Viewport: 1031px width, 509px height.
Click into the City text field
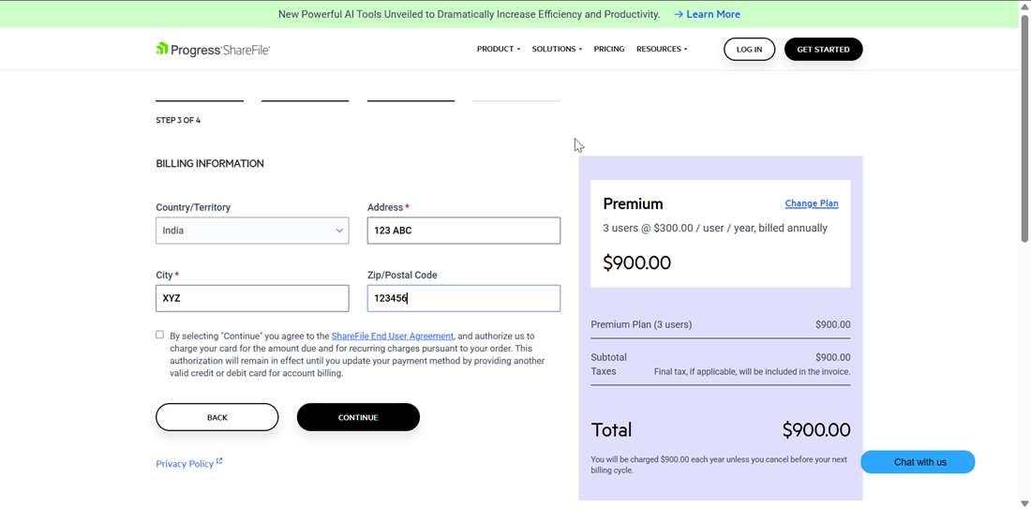252,298
